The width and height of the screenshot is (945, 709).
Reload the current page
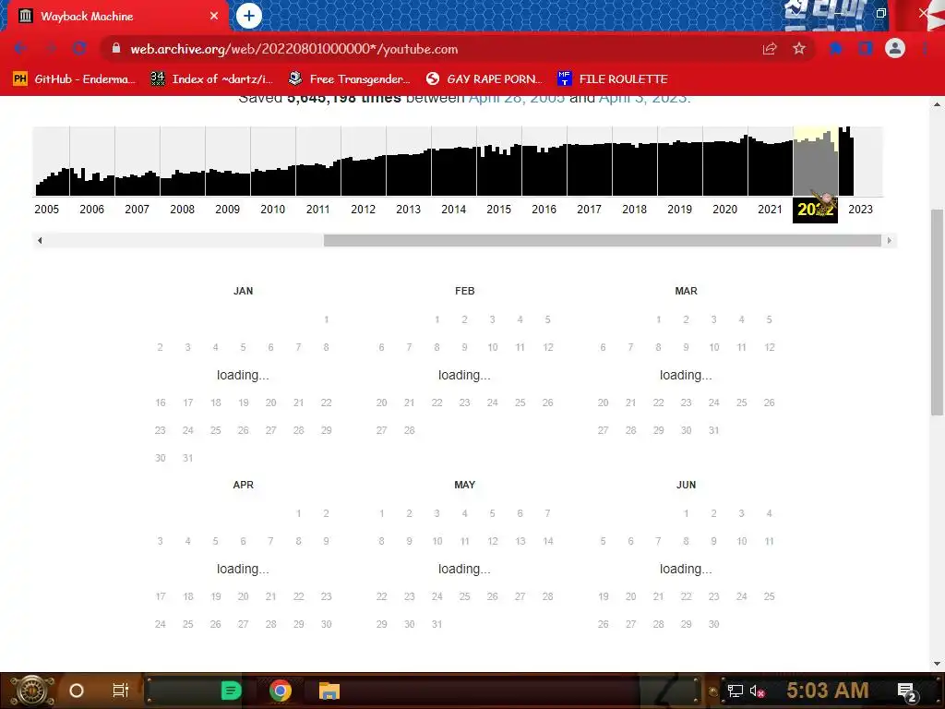[79, 49]
